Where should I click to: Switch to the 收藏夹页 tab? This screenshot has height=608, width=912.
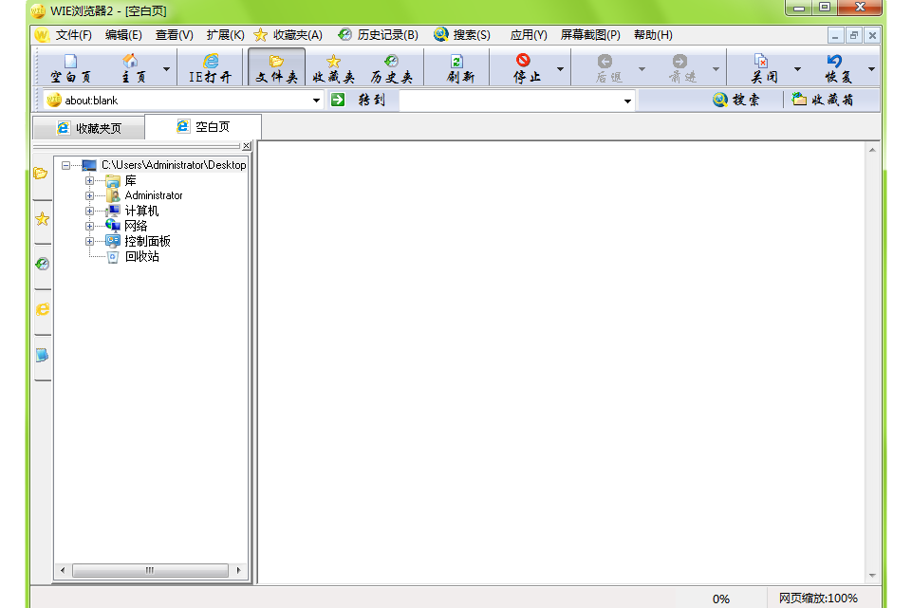89,128
